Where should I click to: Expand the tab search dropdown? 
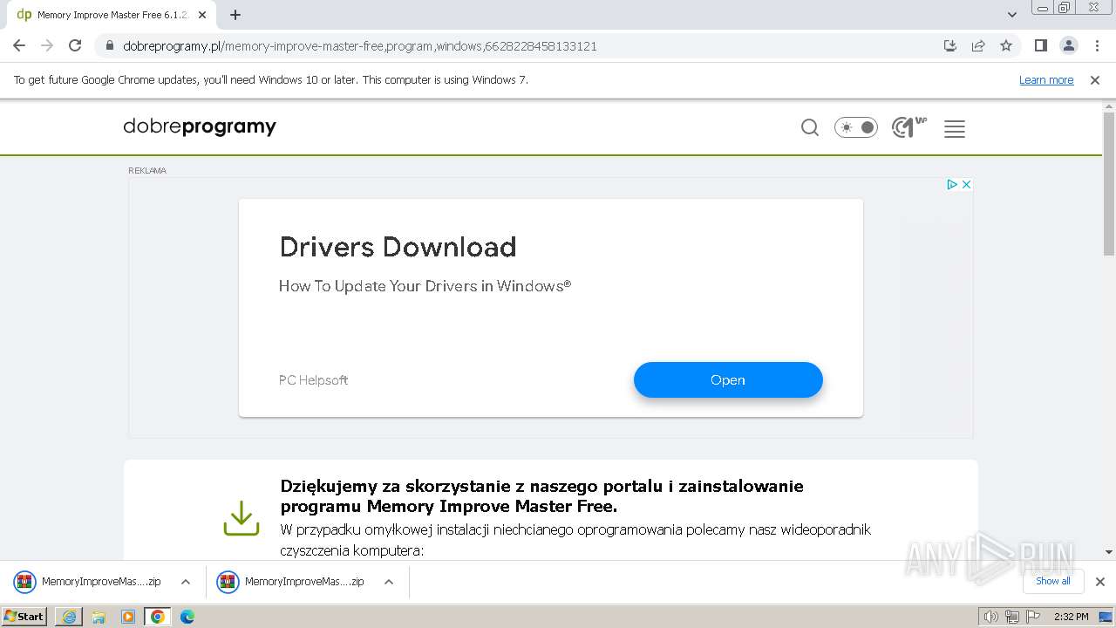(1012, 15)
